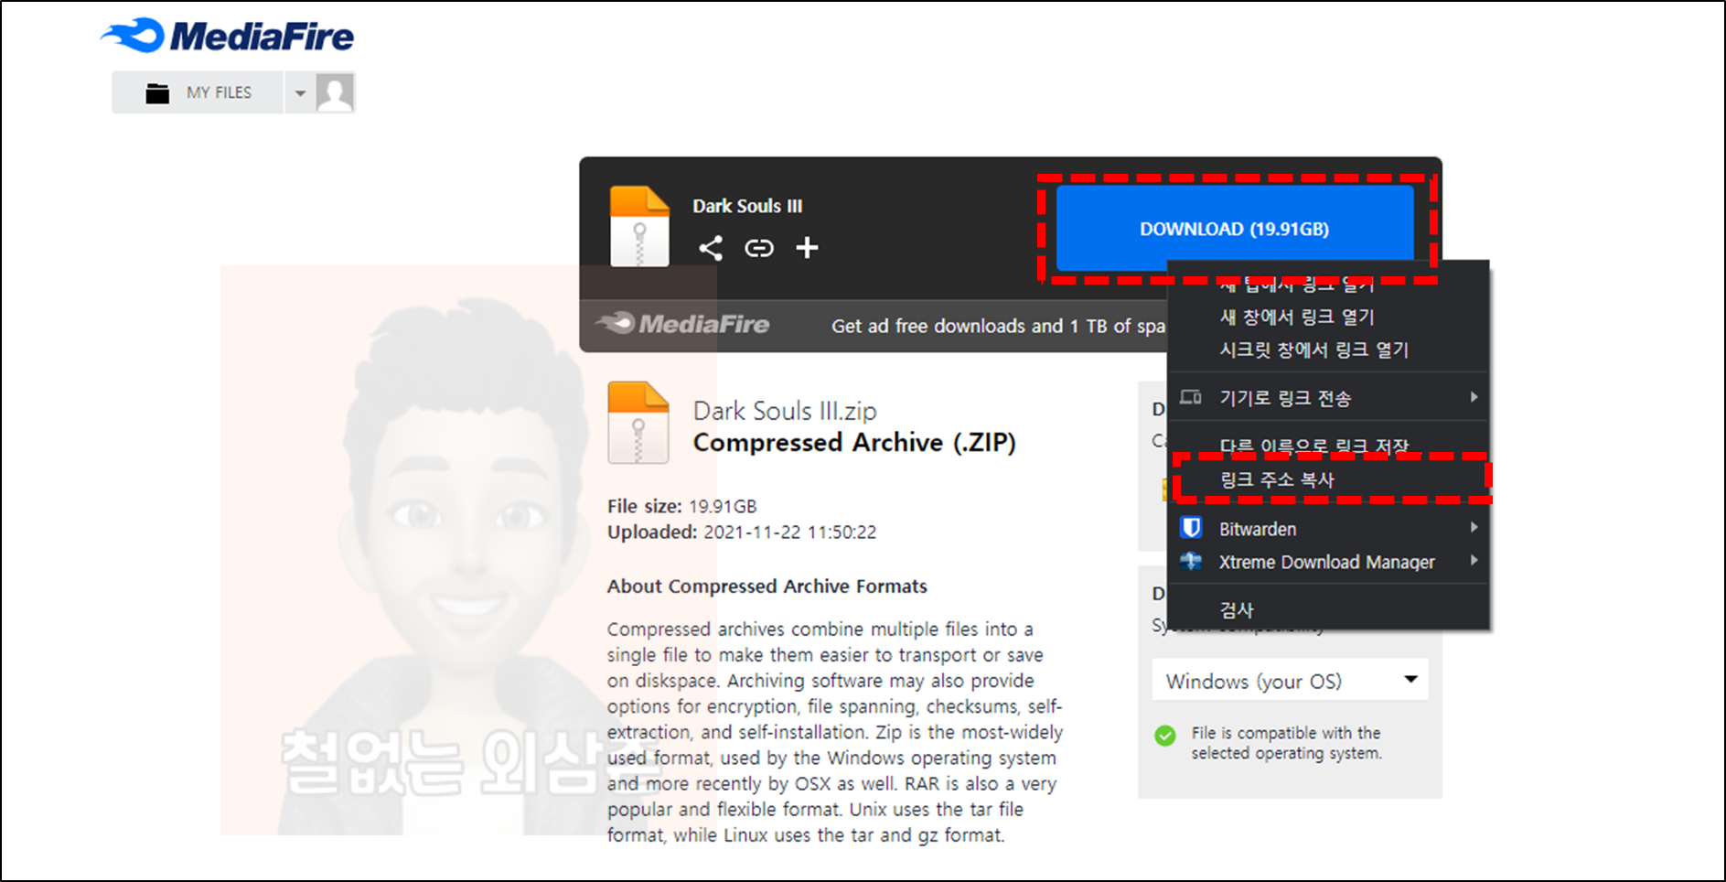Click the large zip file icon by Dark Souls III.zip
This screenshot has height=882, width=1726.
(638, 423)
